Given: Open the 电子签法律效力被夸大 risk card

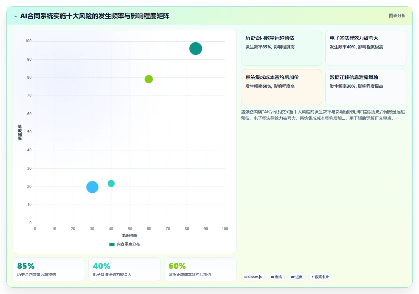Looking at the screenshot, I should click(x=366, y=48).
